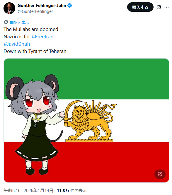Image resolution: width=172 pixels, height=195 pixels.
Task: Click the blue verified checkmark badge
Action: point(69,6)
